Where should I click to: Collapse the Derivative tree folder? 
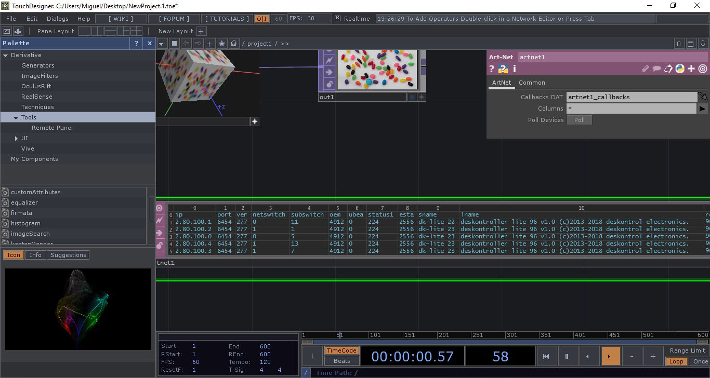coord(6,55)
